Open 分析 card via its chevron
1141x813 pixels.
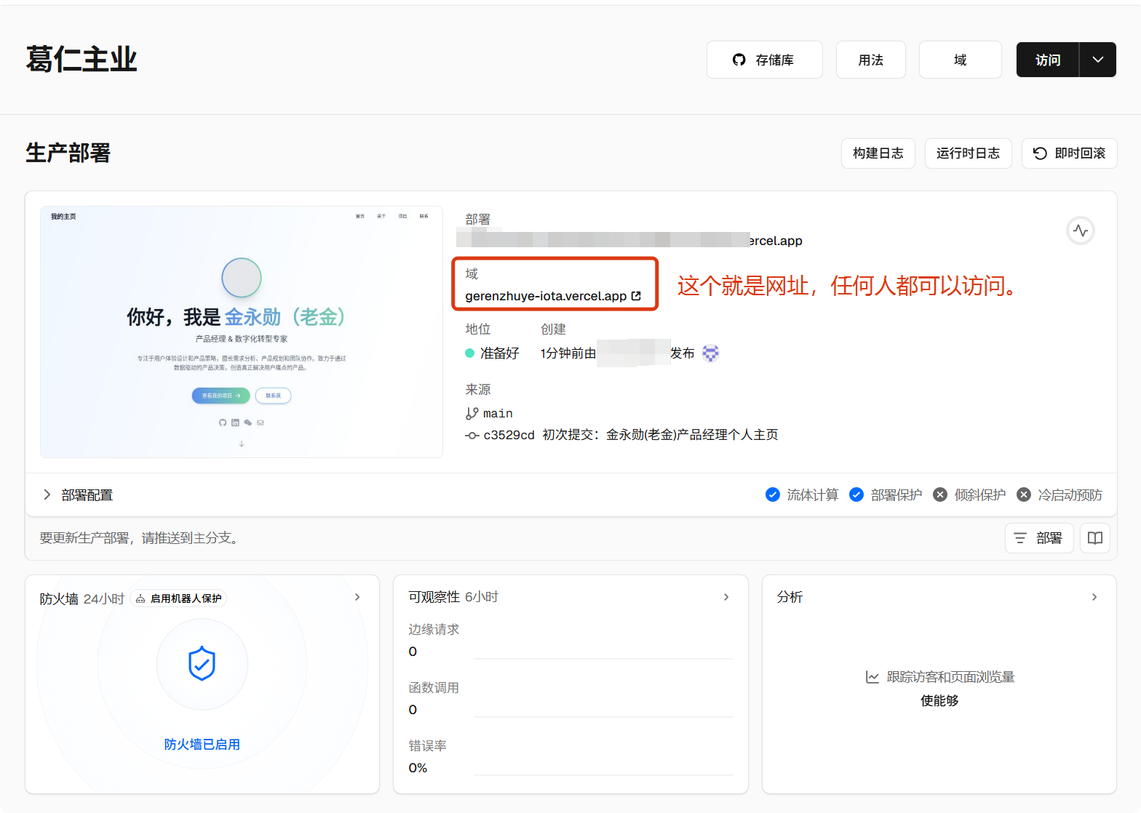tap(1094, 597)
